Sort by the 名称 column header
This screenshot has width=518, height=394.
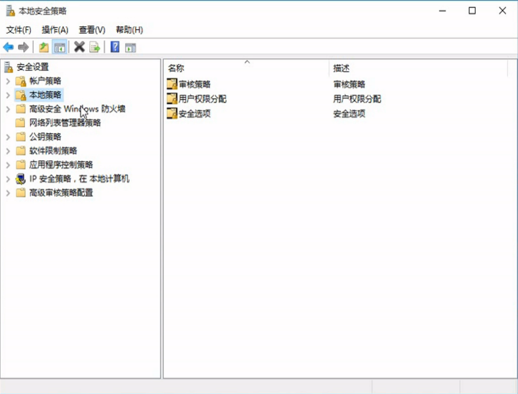pos(246,68)
